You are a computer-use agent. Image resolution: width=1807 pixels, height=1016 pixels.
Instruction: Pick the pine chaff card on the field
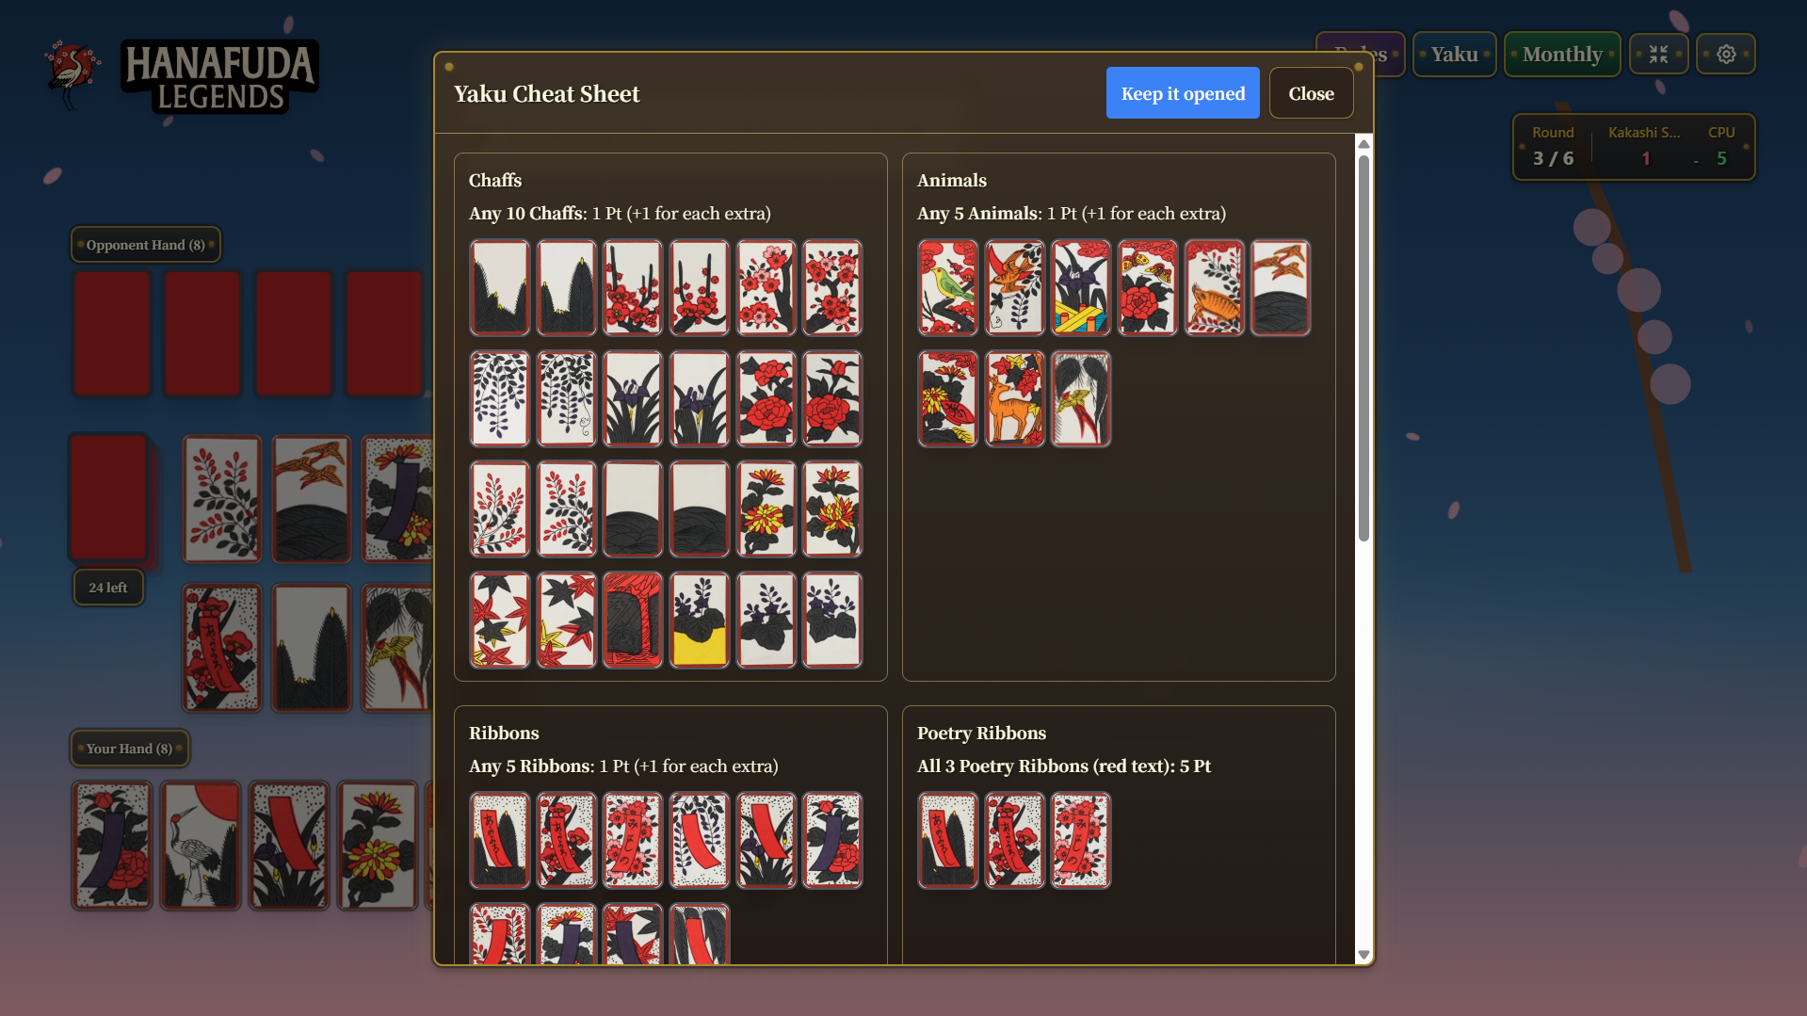311,648
